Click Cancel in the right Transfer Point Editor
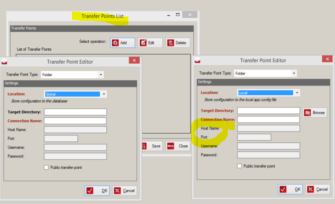This screenshot has height=204, width=335. (318, 189)
